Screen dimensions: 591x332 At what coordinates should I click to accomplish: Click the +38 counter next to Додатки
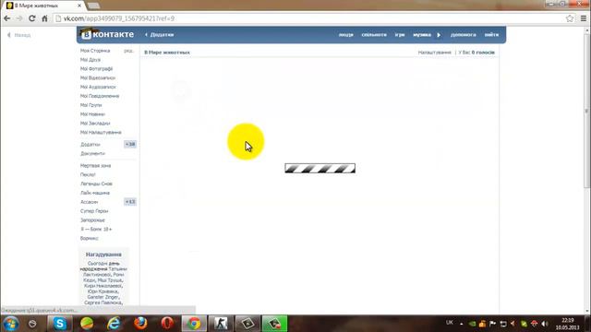[x=130, y=144]
